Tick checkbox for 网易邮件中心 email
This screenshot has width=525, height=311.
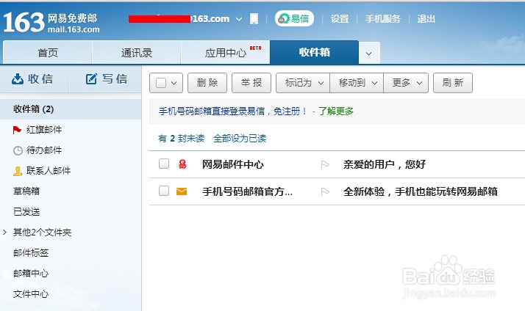tap(164, 164)
